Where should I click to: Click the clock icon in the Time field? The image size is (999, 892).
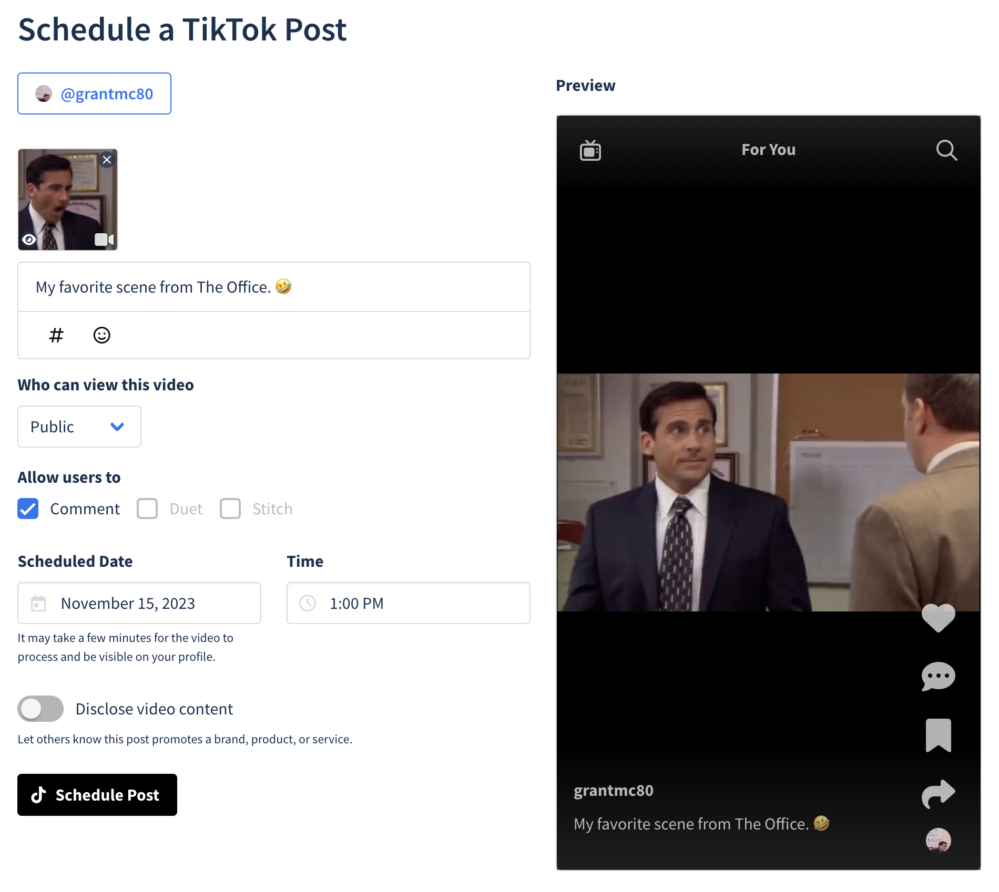[x=308, y=603]
